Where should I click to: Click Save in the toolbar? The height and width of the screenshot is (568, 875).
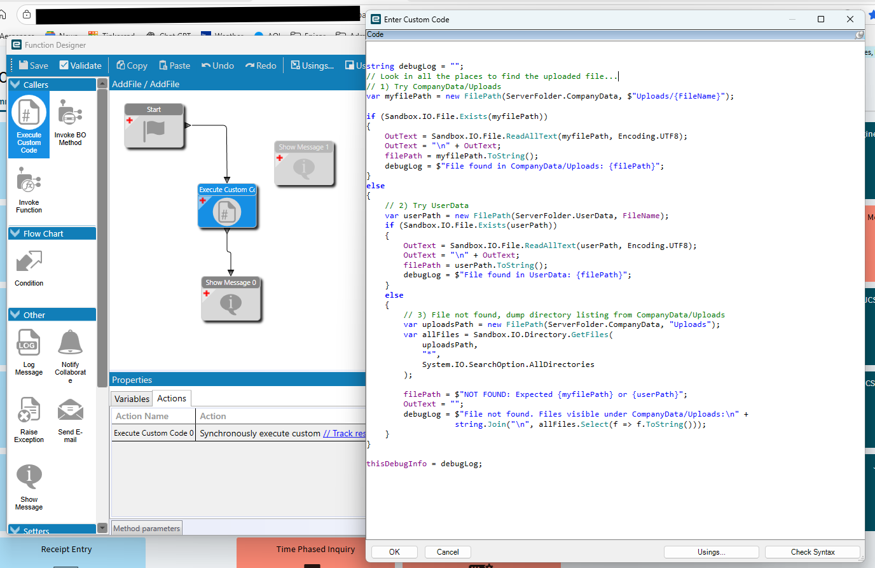pyautogui.click(x=33, y=66)
